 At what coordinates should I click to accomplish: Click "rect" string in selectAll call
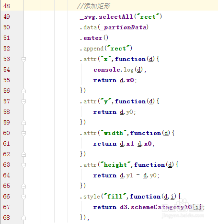148,16
